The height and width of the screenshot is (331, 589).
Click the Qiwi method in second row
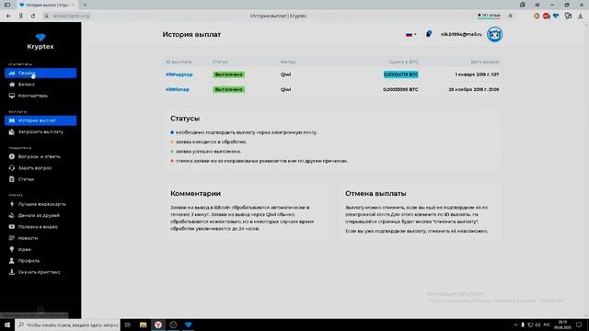click(285, 90)
